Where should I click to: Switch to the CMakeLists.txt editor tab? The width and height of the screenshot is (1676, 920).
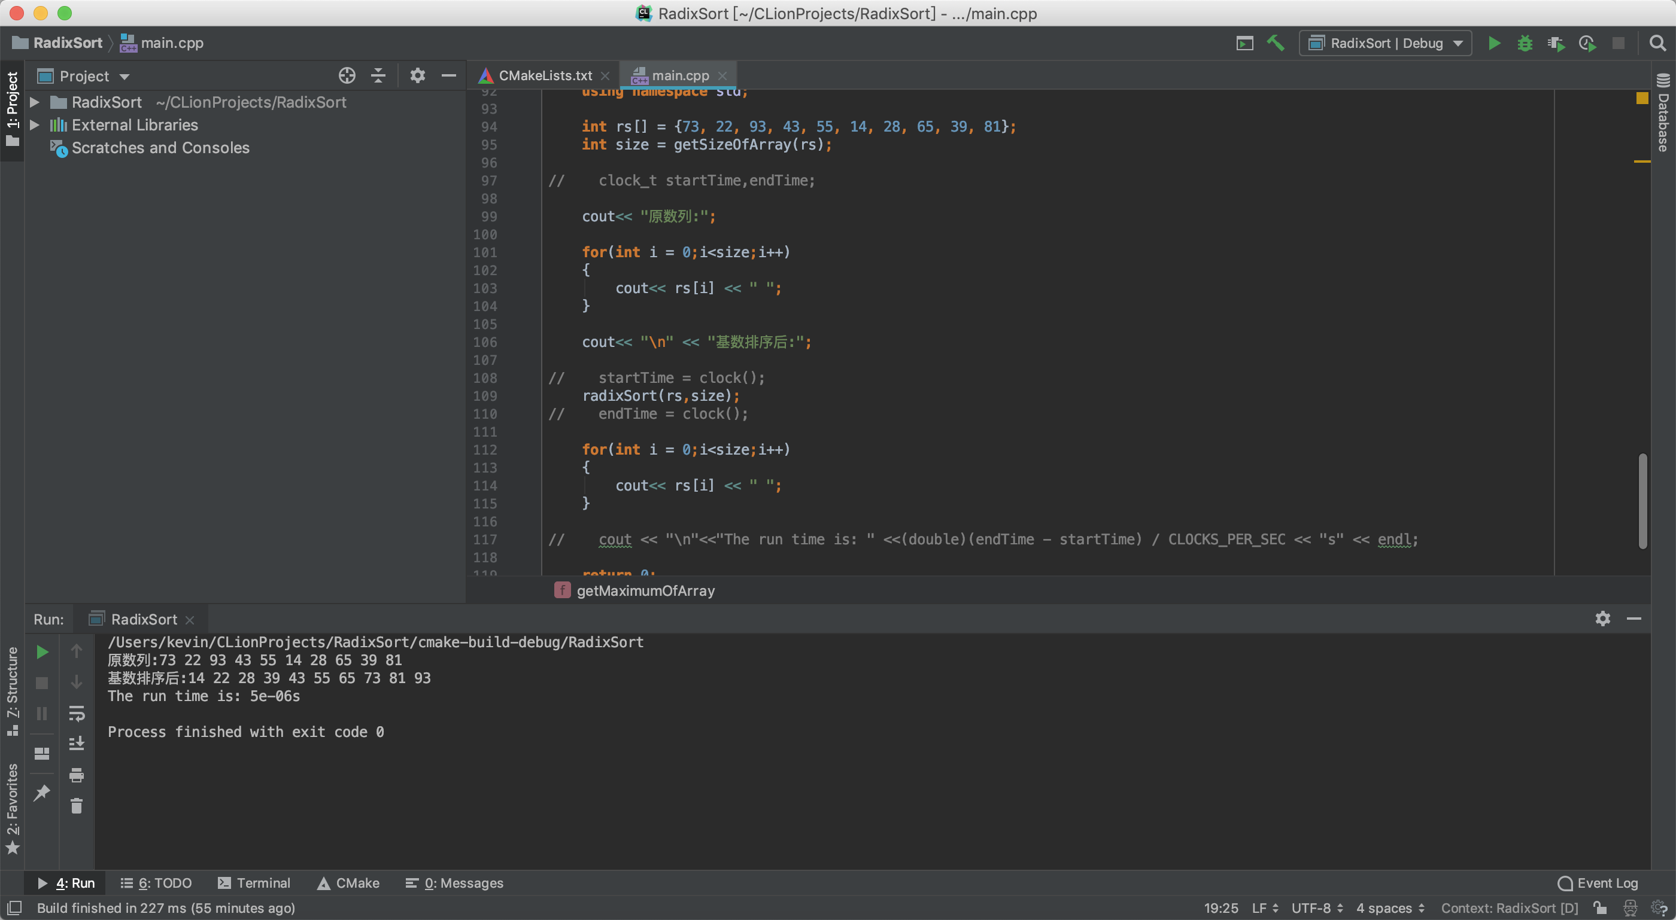click(545, 75)
